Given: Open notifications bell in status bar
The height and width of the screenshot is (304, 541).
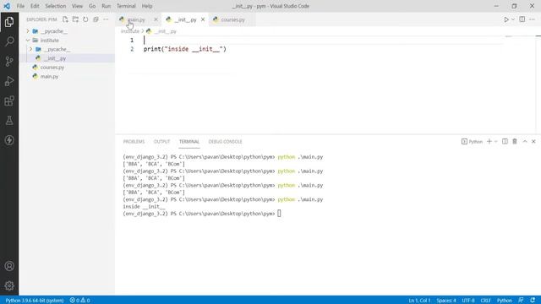Looking at the screenshot, I should tap(533, 301).
